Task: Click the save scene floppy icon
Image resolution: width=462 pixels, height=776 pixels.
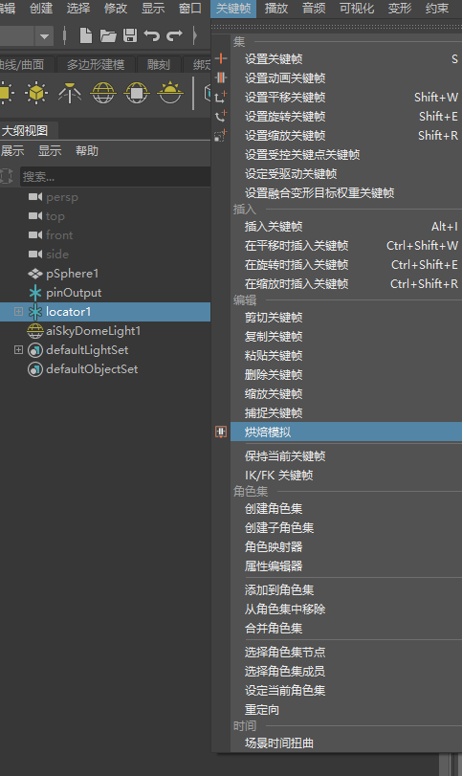Action: [130, 35]
